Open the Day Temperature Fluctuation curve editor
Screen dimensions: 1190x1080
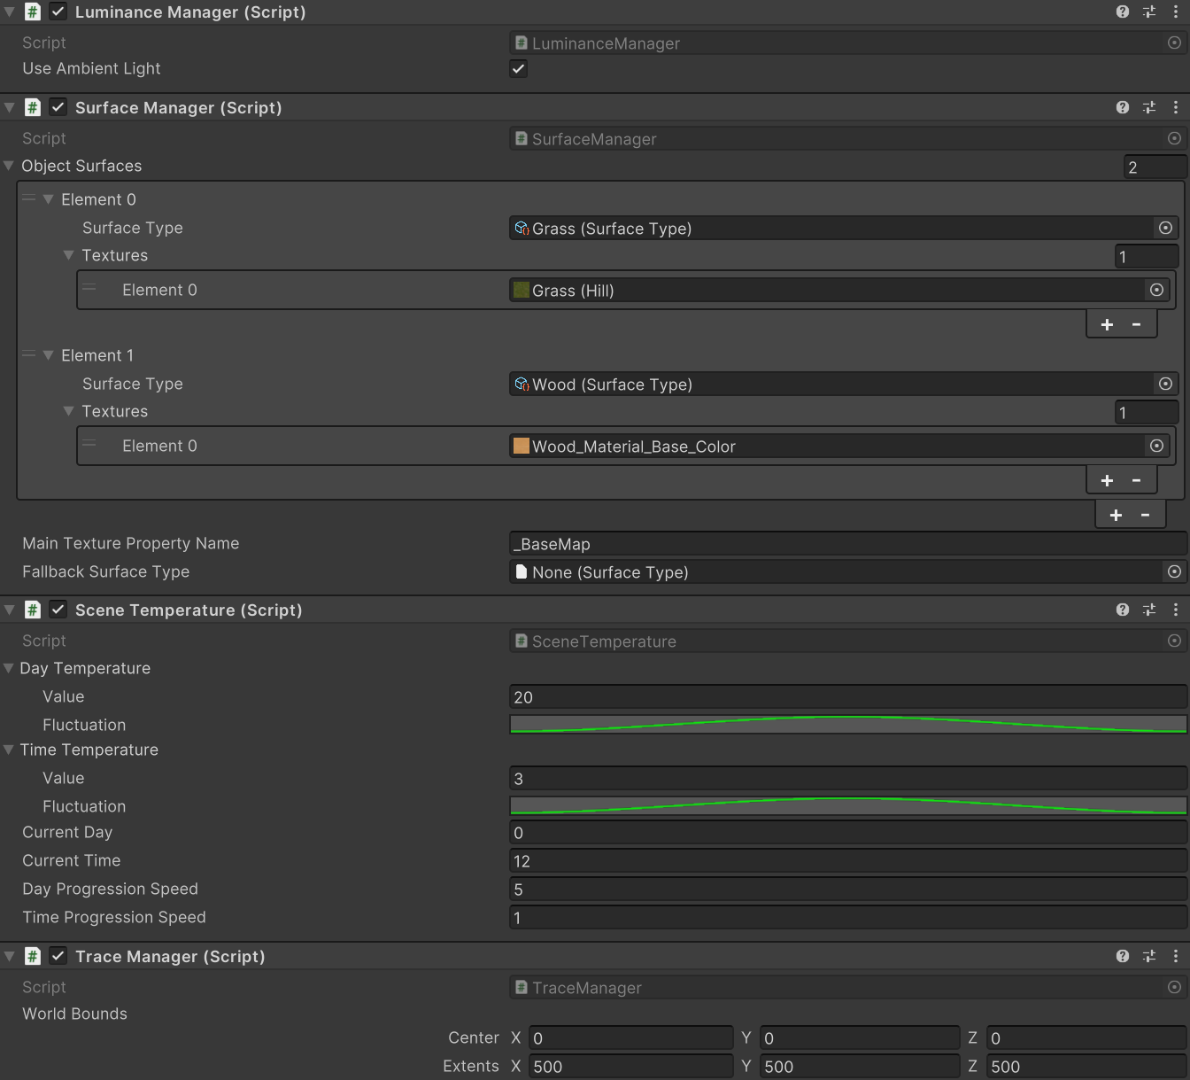(847, 725)
